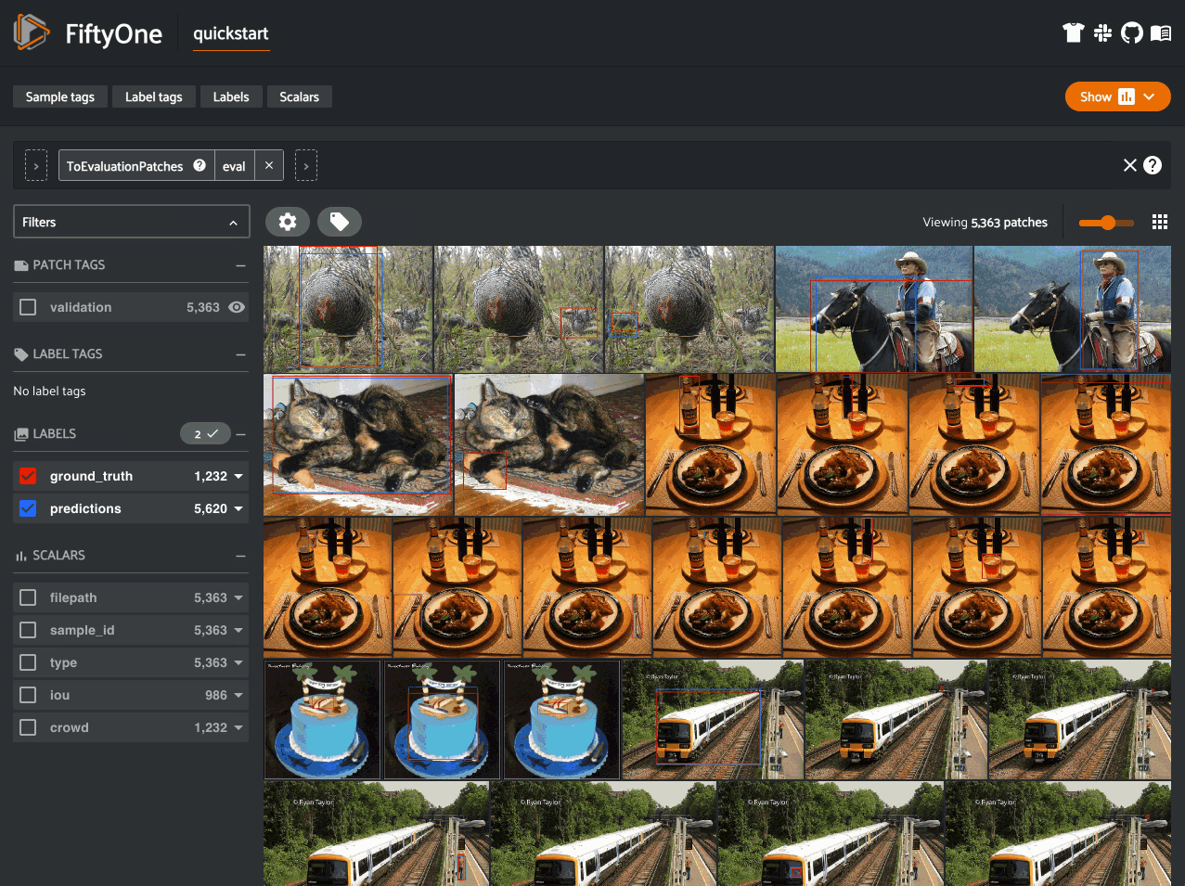
Task: Expand predictions filter dropdown arrow
Action: coord(238,508)
